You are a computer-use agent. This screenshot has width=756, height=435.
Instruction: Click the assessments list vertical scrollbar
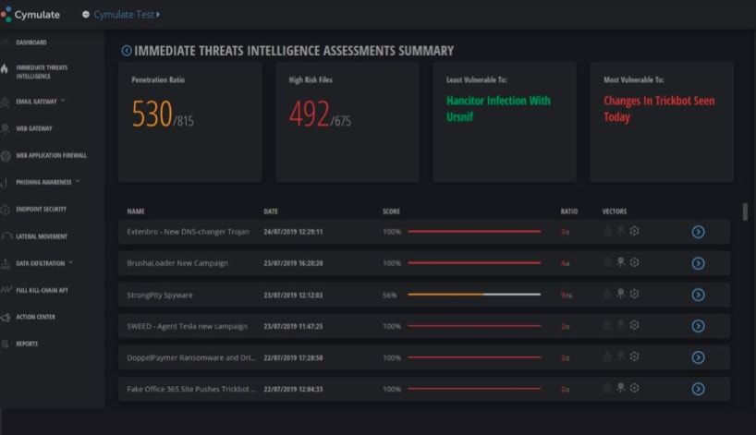click(745, 211)
